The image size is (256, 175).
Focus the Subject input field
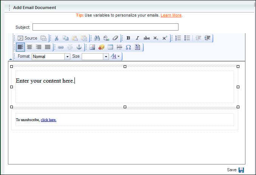coord(106,27)
